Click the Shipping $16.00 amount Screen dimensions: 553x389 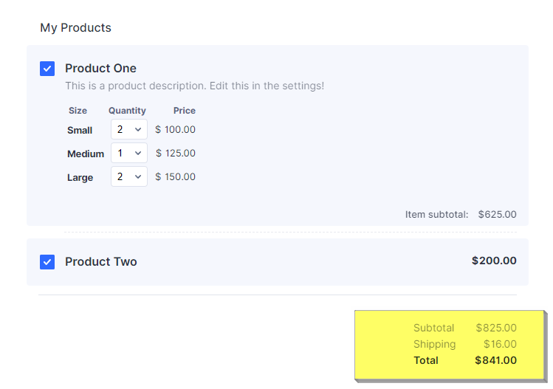pos(500,344)
